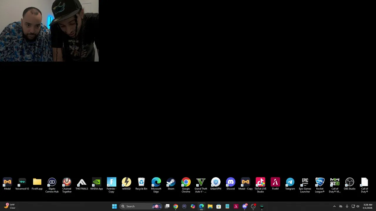Open Elgato Camera Hub desktop shortcut

[x=52, y=185]
